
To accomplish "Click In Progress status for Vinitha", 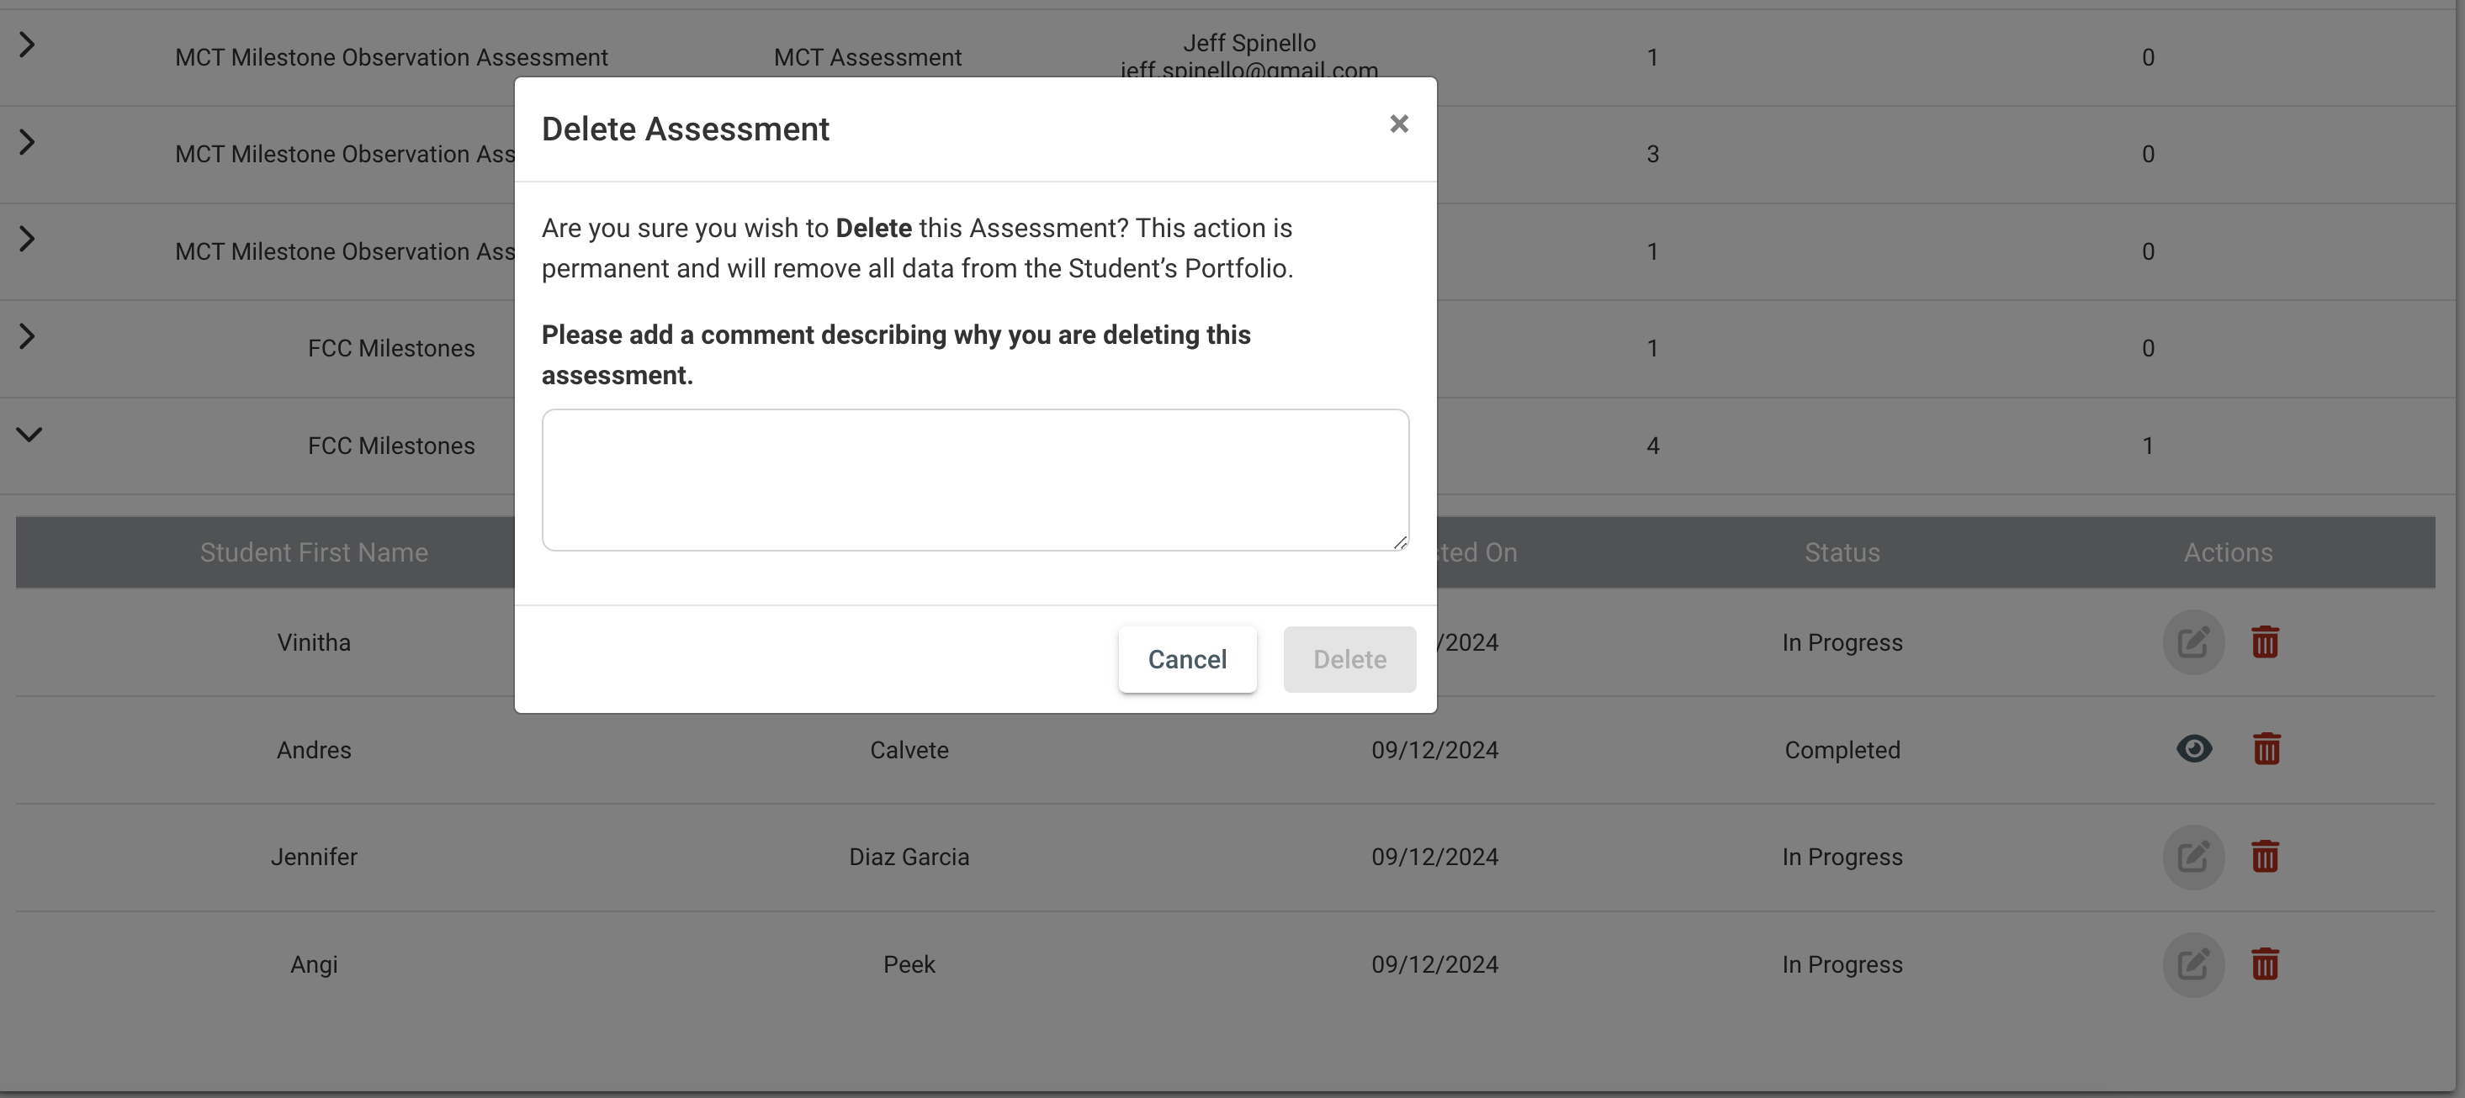I will [1842, 641].
